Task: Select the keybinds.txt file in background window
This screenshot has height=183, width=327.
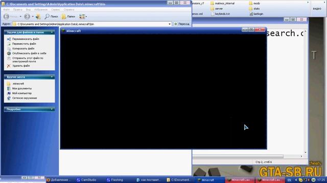Action: pyautogui.click(x=220, y=14)
